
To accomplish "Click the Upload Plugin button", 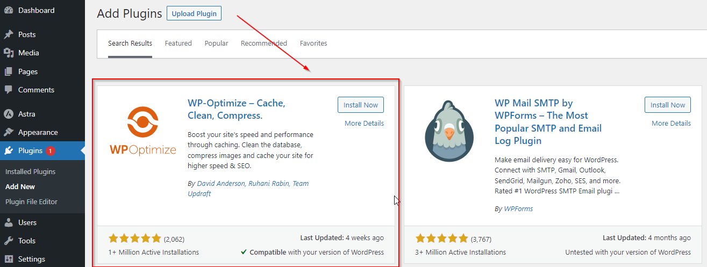I will click(x=194, y=13).
